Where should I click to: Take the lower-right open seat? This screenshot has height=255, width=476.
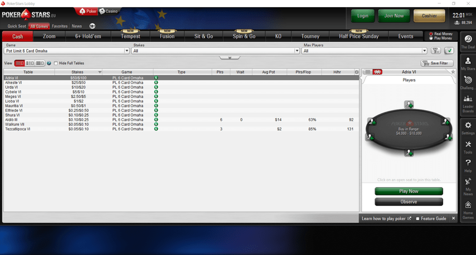[x=448, y=137]
